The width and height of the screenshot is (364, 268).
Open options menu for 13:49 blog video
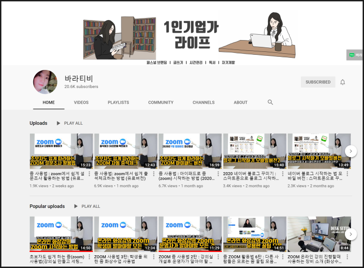pyautogui.click(x=347, y=174)
